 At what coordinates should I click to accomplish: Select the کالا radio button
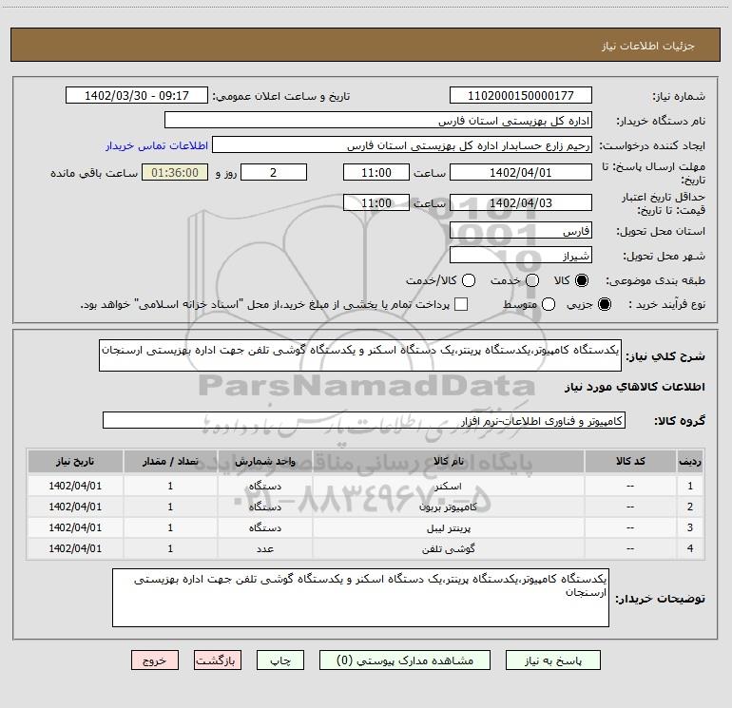pyautogui.click(x=582, y=280)
